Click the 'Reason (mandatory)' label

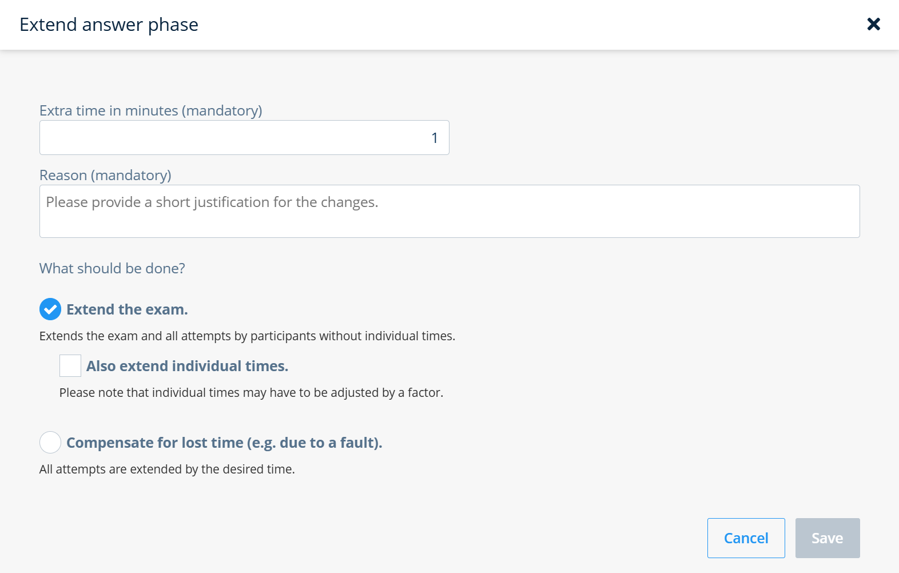click(x=105, y=175)
